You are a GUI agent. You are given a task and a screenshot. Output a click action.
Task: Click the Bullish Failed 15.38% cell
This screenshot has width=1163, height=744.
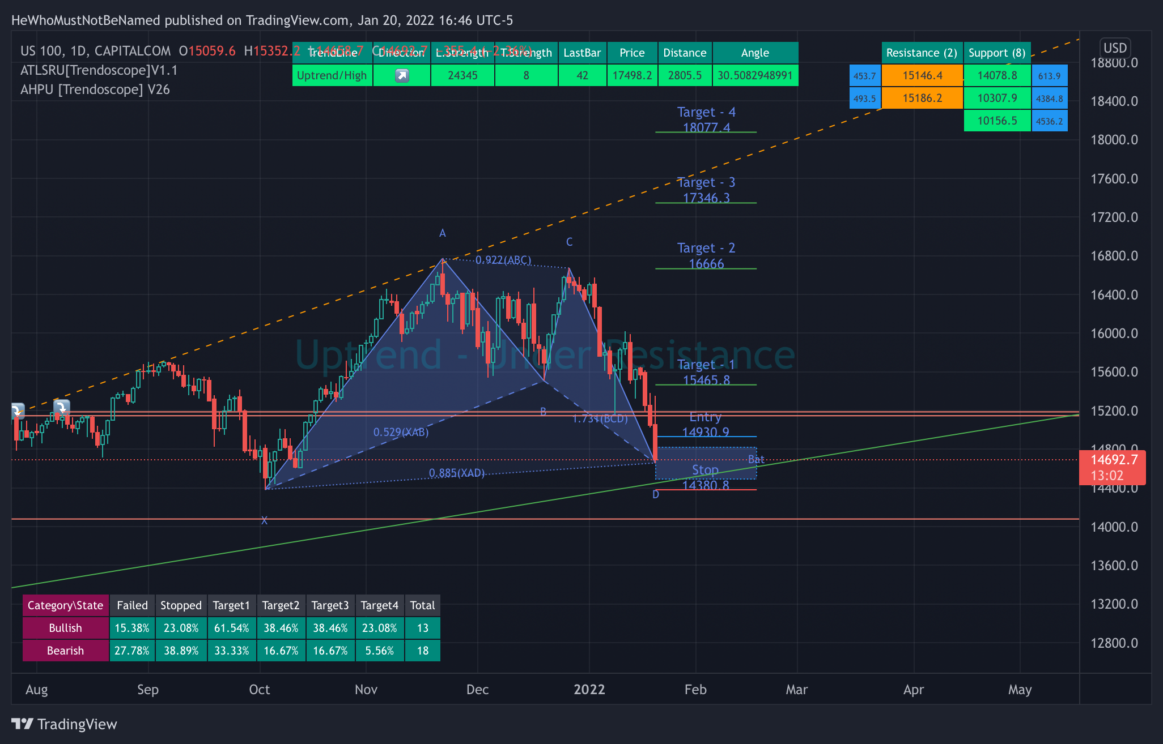coord(132,628)
